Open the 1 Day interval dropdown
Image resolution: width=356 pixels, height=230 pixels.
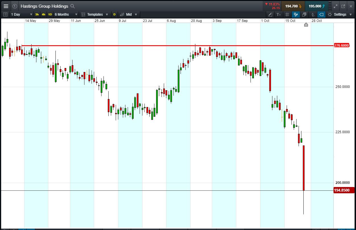22,15
